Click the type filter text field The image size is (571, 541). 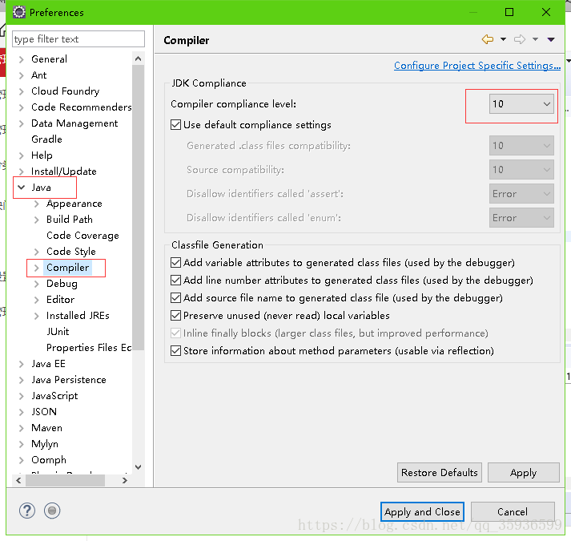pos(78,39)
